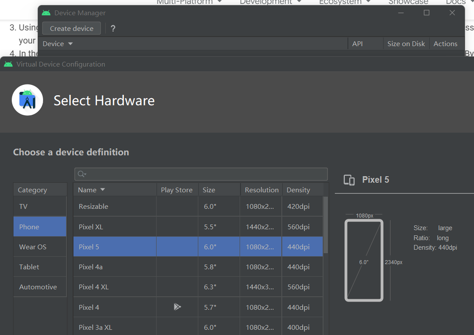
Task: Click the Multi-Platform menu in the browser page
Action: point(189,2)
